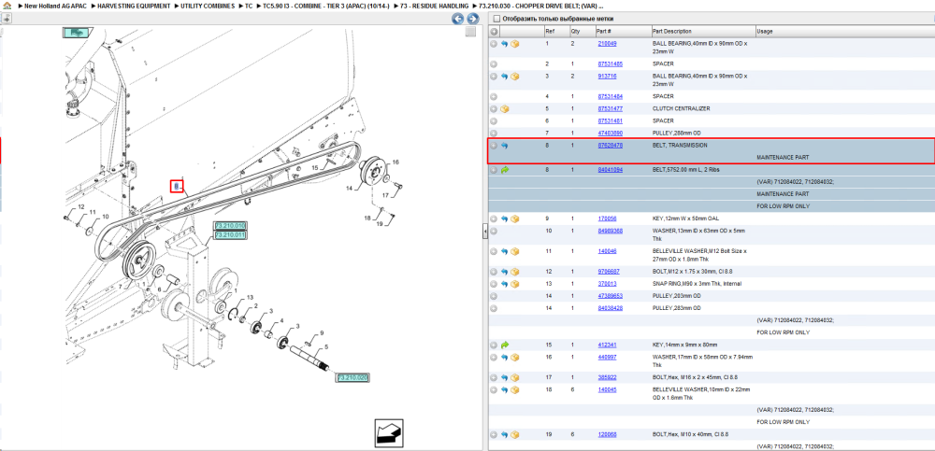Select row circle for PULLEY,283mm OD
The image size is (935, 451).
(x=494, y=308)
